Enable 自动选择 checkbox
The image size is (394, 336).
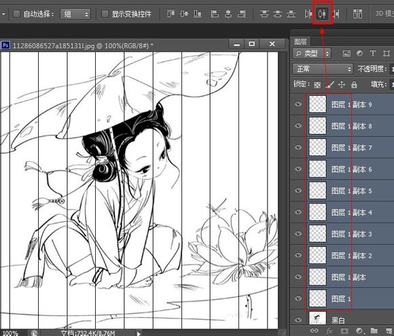(16, 14)
